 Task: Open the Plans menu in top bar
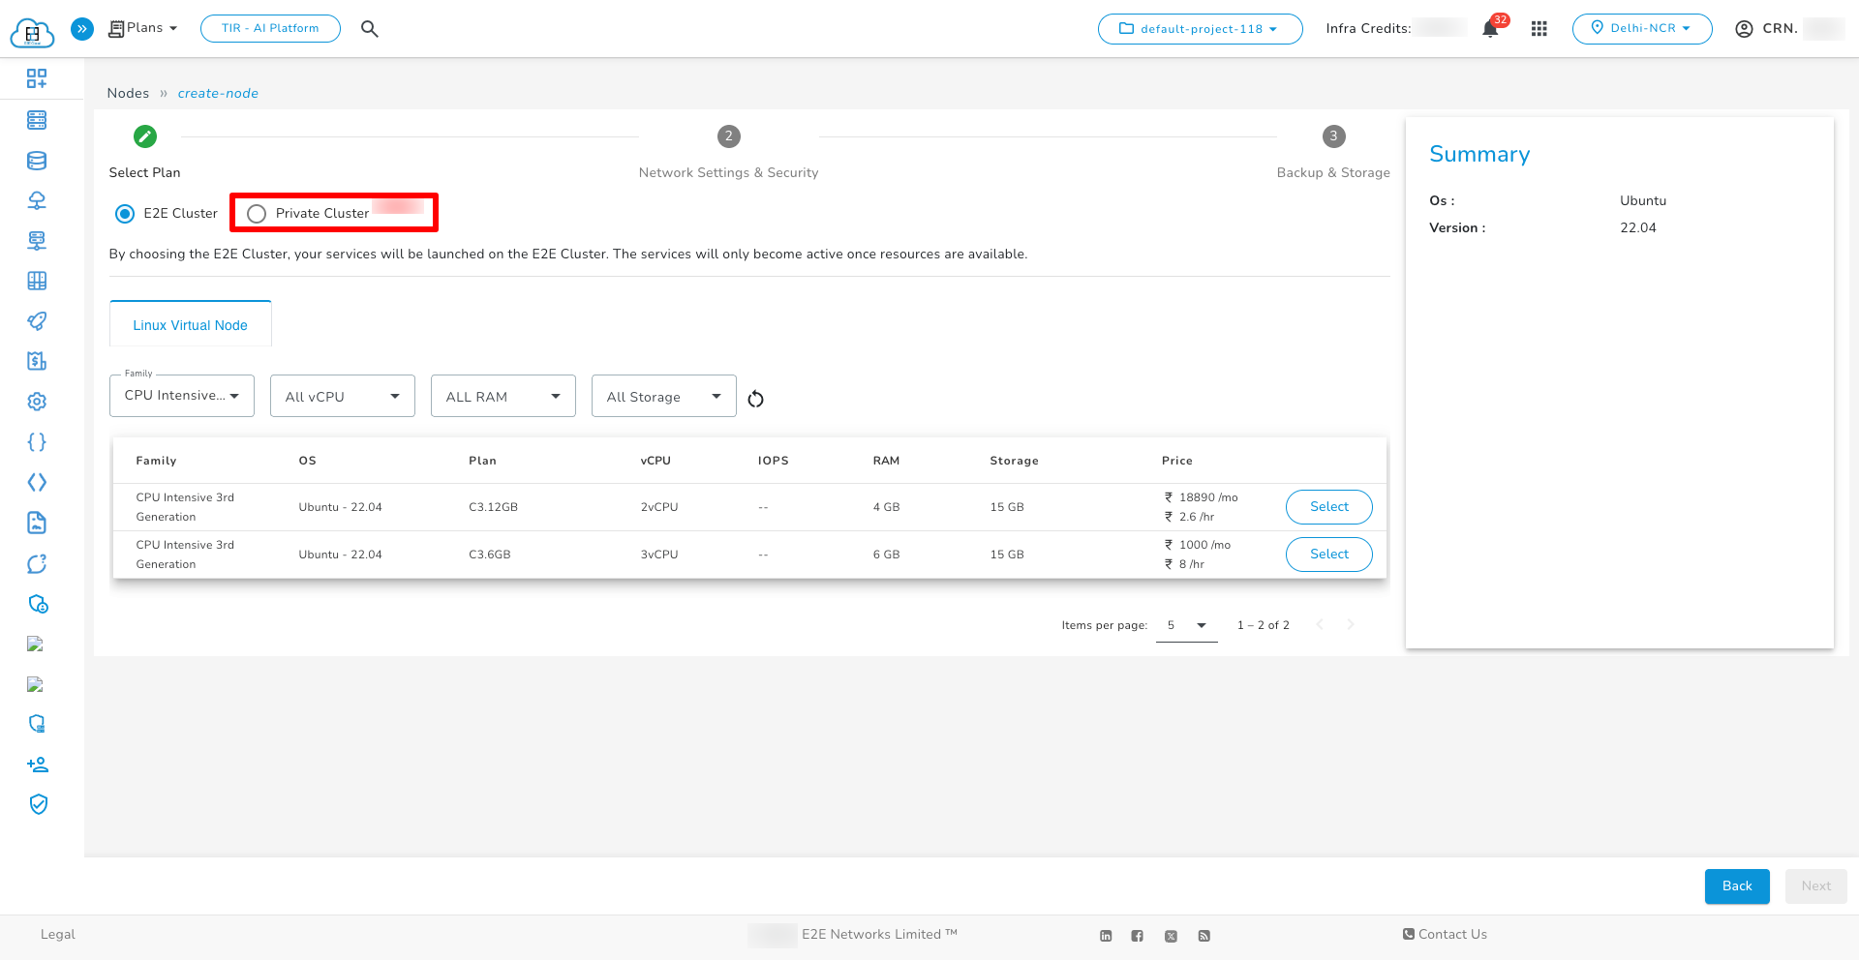pos(141,28)
